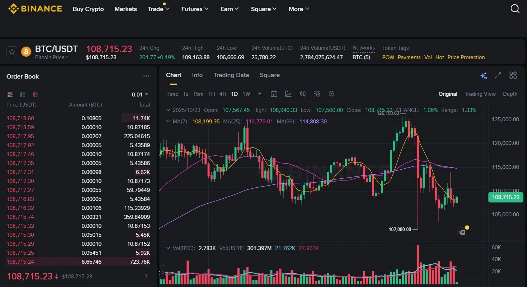Collapse the MA(7) indicator legend chevron
Viewport: 528px width, 287px height.
point(168,122)
